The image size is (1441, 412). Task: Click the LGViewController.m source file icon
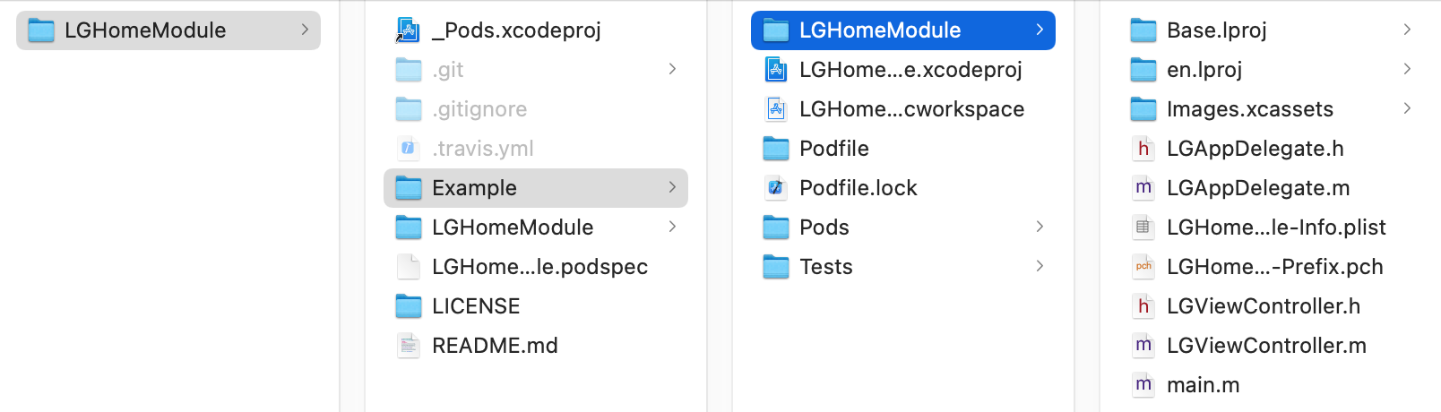coord(1143,346)
